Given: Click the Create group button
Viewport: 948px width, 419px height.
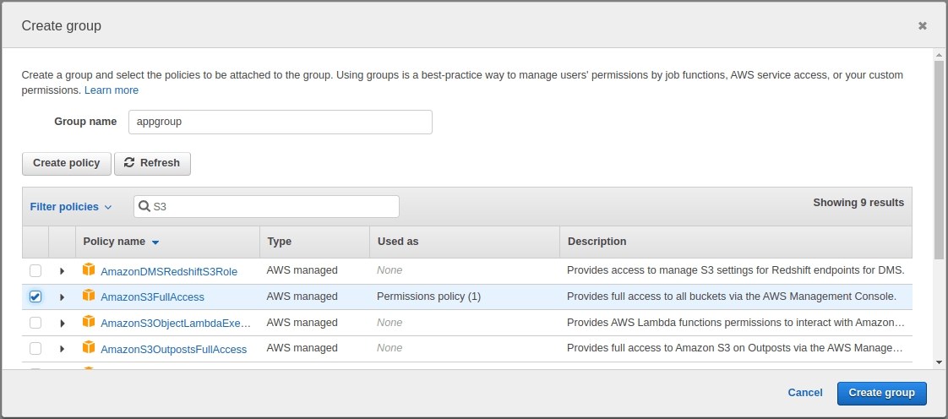Looking at the screenshot, I should coord(881,393).
